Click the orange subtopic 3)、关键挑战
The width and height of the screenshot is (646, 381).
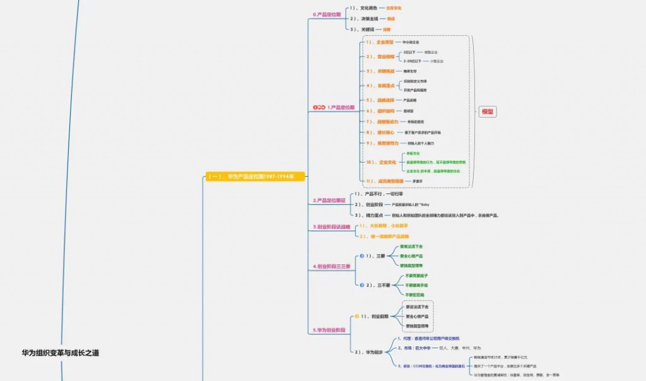[380, 71]
